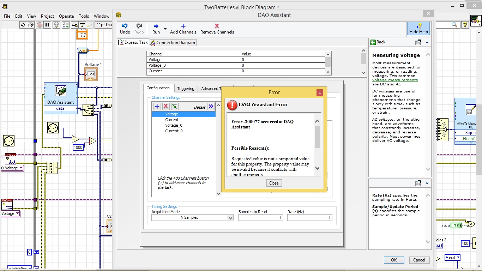Click the Voltage_0 row in the value table
The width and height of the screenshot is (482, 271).
click(236, 65)
